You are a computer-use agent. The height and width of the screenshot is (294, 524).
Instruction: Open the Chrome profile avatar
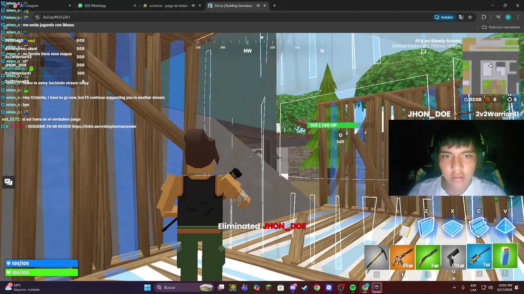[x=508, y=17]
